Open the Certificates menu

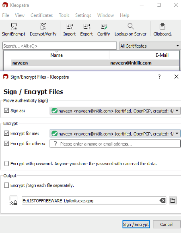pos(42,15)
